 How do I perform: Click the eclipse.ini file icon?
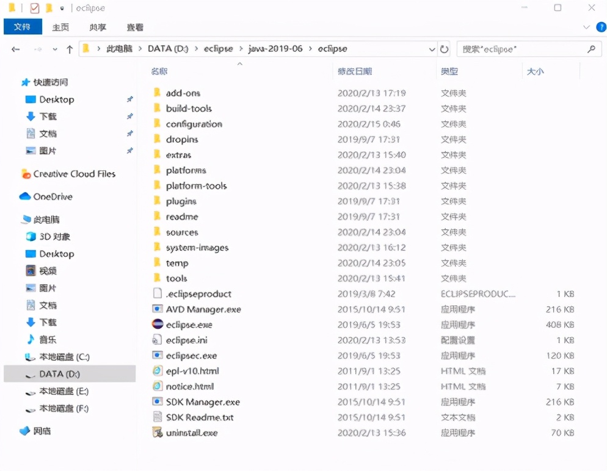coord(157,340)
